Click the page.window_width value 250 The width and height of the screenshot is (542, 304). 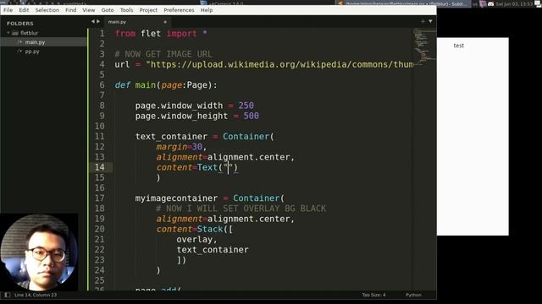(246, 106)
